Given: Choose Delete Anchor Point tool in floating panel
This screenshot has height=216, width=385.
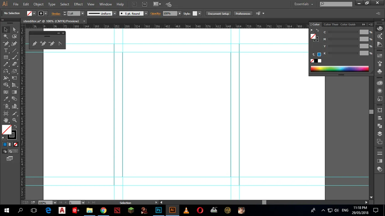Looking at the screenshot, I should click(x=51, y=43).
